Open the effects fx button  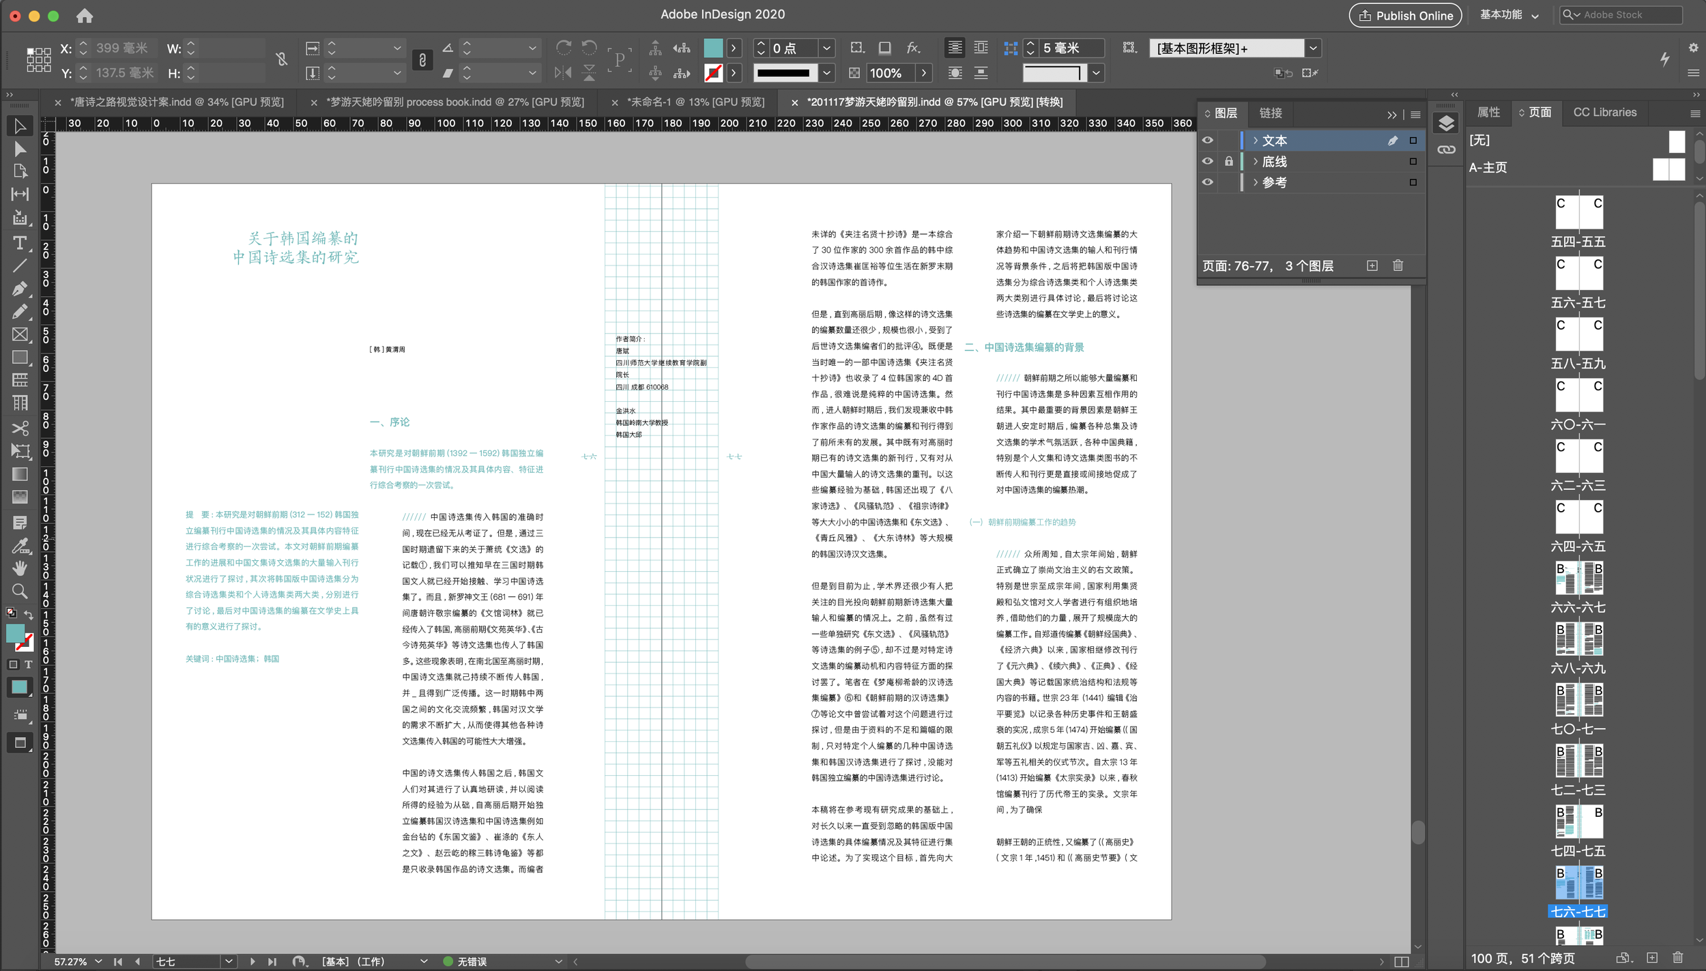913,48
